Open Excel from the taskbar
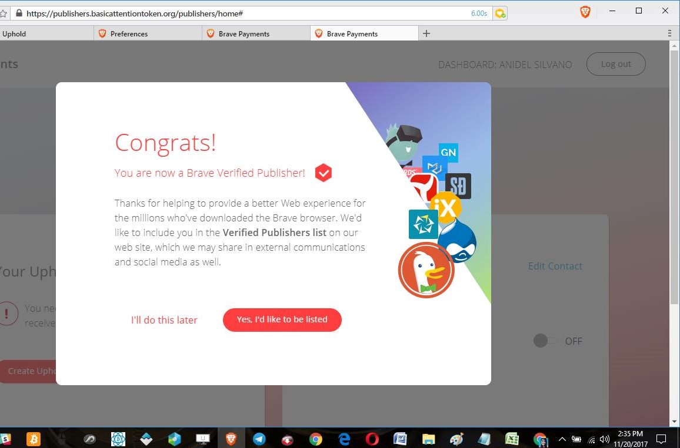The height and width of the screenshot is (448, 680). click(512, 439)
